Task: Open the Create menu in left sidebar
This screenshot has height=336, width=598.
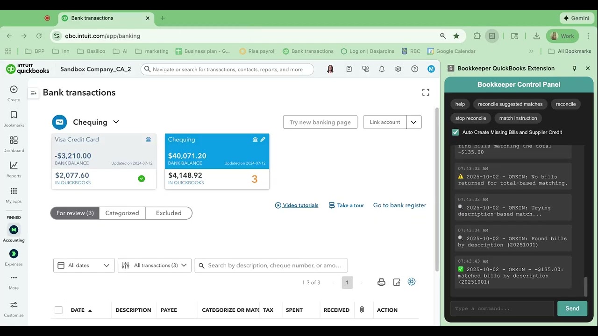Action: pyautogui.click(x=14, y=93)
